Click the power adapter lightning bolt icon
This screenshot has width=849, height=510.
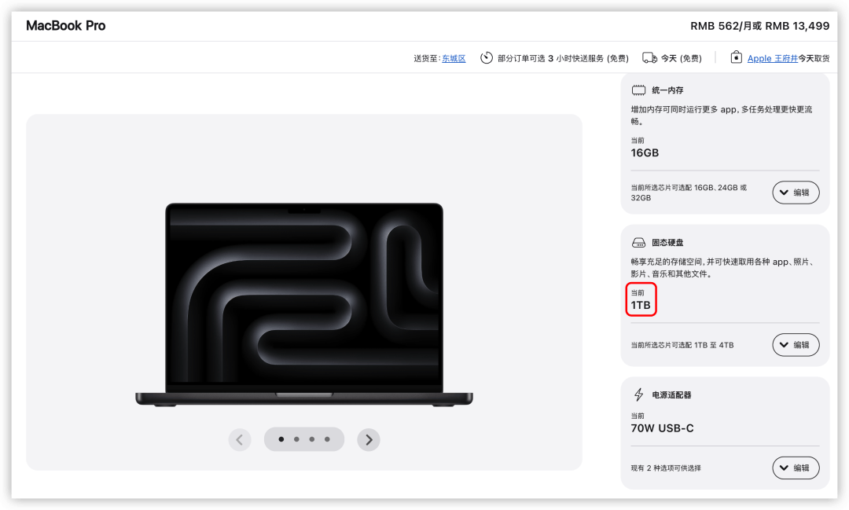pos(638,395)
